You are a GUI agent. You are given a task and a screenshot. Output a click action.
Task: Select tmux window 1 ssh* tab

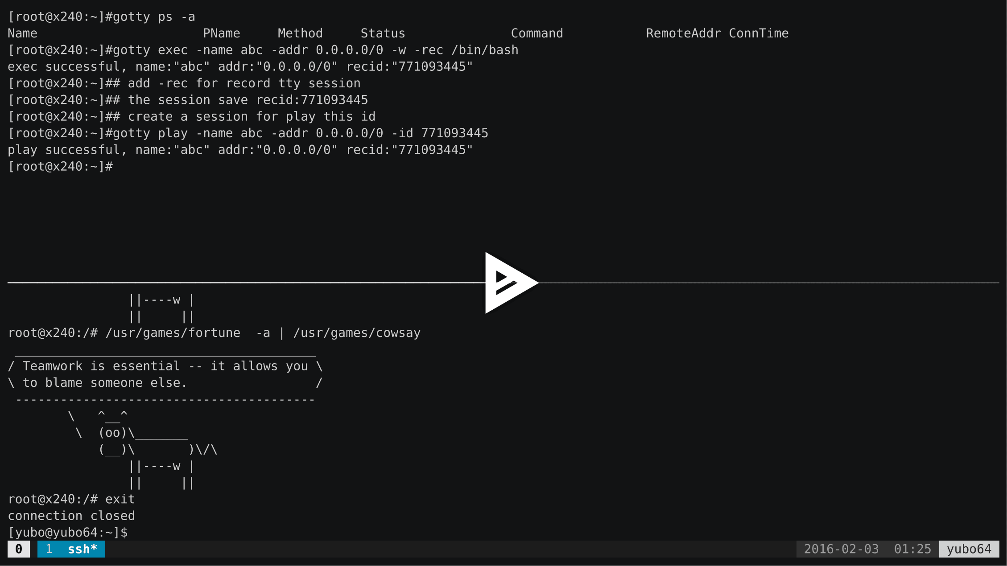click(71, 549)
